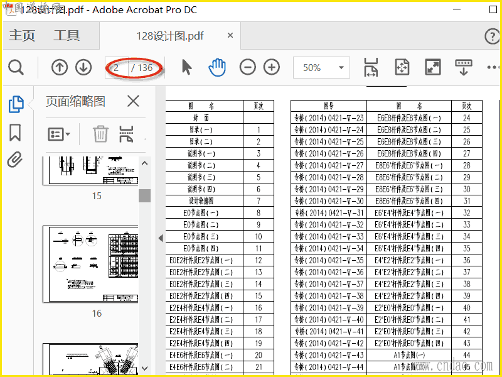502x377 pixels.
Task: Select the 128设计图.pdf document tab
Action: (x=170, y=36)
